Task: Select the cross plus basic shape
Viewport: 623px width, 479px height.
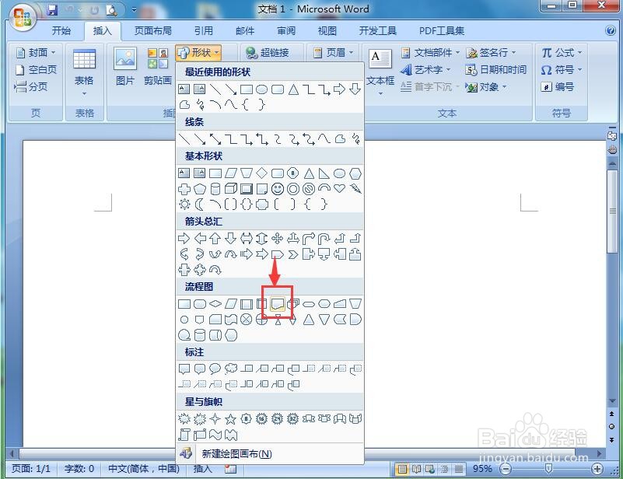Action: [x=184, y=189]
